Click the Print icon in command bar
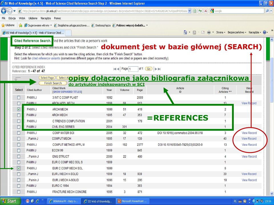Viewport: 274px width, 205px height. click(x=209, y=32)
